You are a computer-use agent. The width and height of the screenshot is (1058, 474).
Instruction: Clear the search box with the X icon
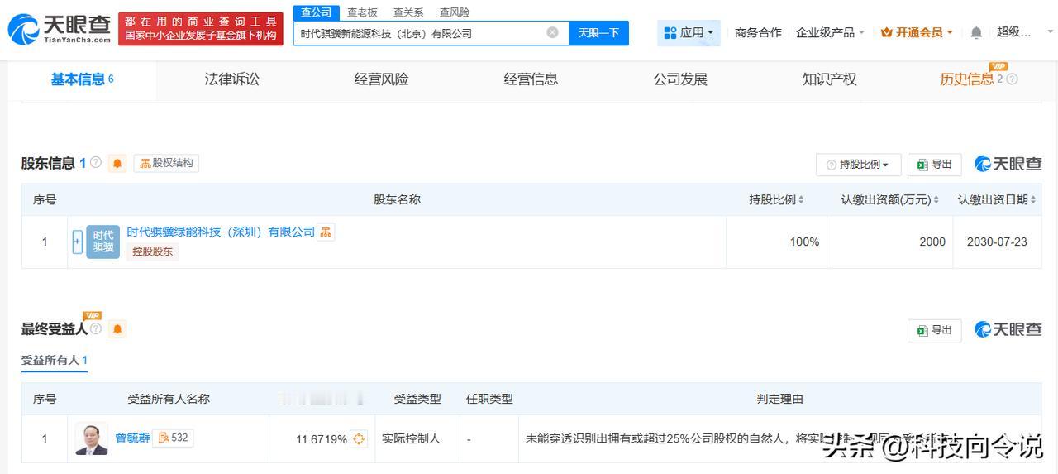point(552,32)
